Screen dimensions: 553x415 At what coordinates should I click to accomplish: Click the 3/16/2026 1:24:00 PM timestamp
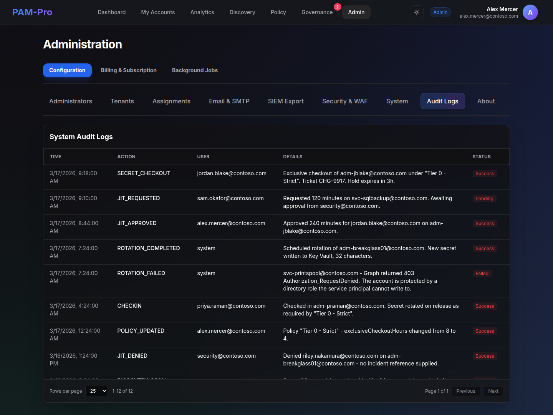point(73,360)
